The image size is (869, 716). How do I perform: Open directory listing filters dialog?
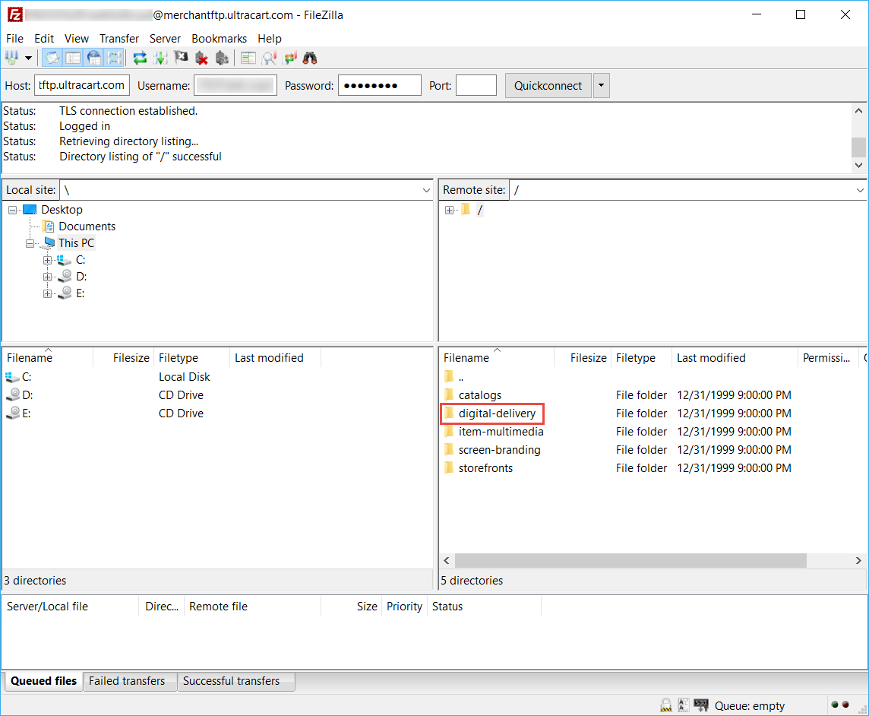[x=248, y=58]
